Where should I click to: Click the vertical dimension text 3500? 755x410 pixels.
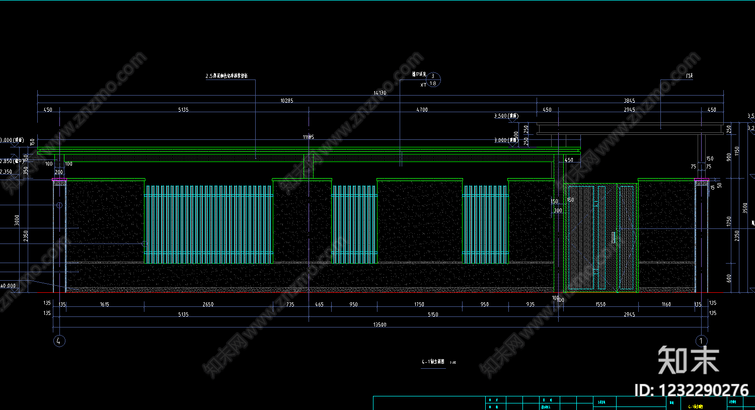click(x=745, y=208)
